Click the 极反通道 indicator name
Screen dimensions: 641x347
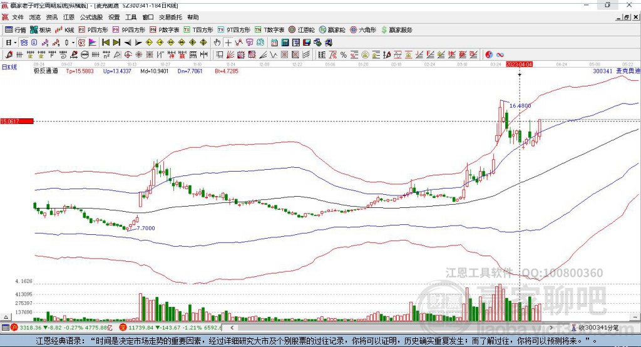coord(46,71)
